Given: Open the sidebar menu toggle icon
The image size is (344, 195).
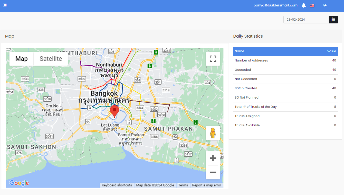Looking at the screenshot, I should [x=5, y=5].
